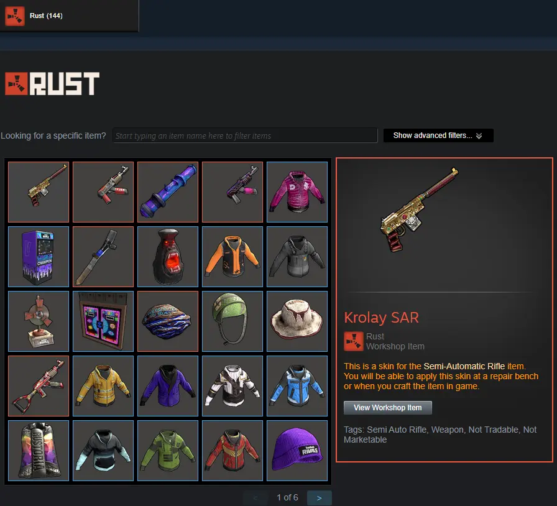The width and height of the screenshot is (557, 506).
Task: Click the item name filter input field
Action: pyautogui.click(x=245, y=136)
